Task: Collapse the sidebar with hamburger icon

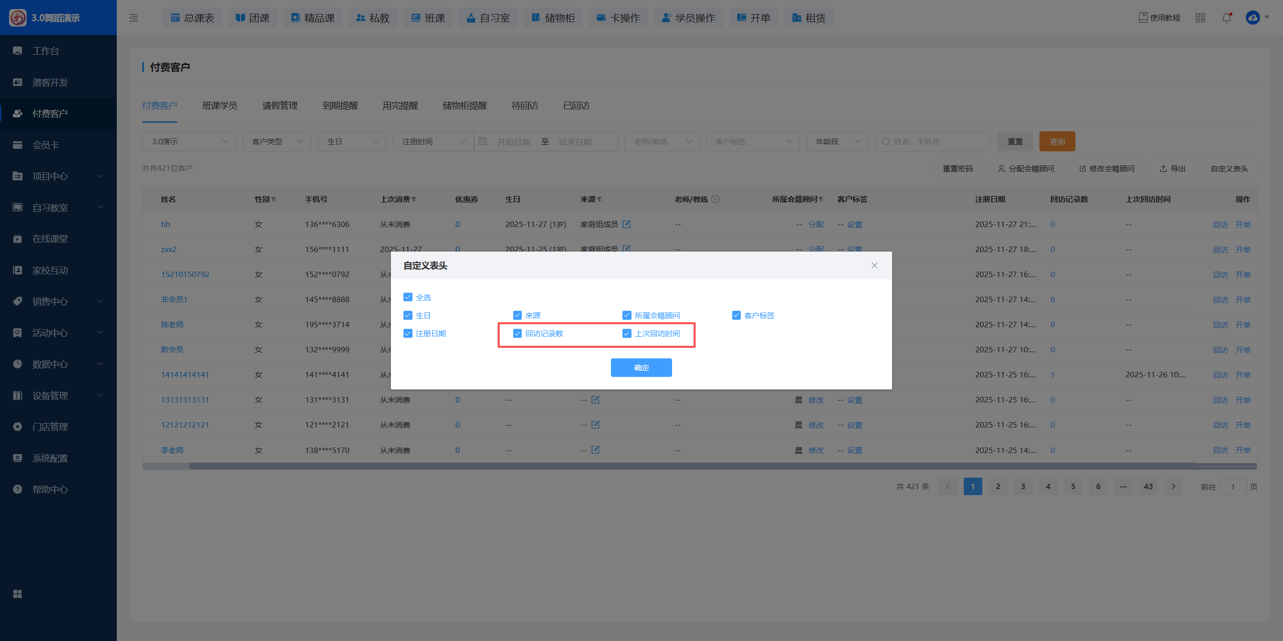Action: tap(134, 18)
